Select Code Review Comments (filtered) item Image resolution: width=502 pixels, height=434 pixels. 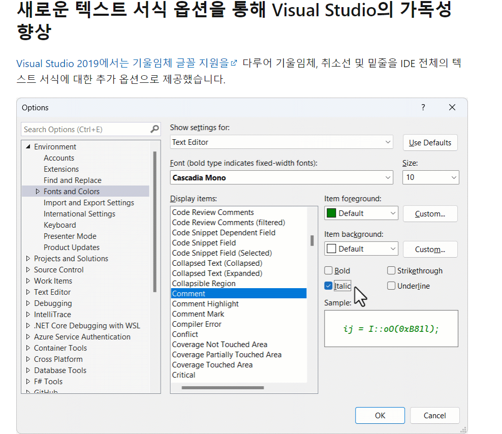[229, 223]
